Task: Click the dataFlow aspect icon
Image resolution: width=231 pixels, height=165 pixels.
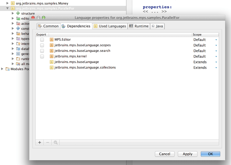Action: [x=18, y=49]
